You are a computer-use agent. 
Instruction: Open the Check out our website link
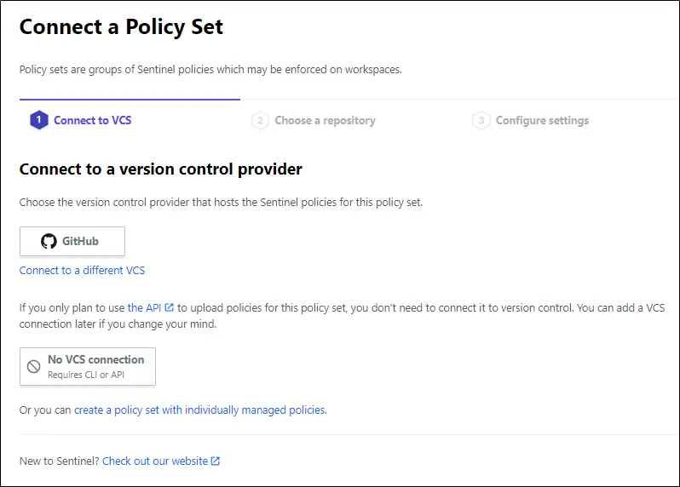(x=155, y=461)
